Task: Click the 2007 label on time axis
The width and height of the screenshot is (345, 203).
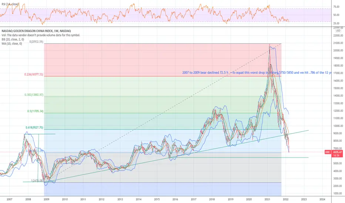Action: coord(10,199)
